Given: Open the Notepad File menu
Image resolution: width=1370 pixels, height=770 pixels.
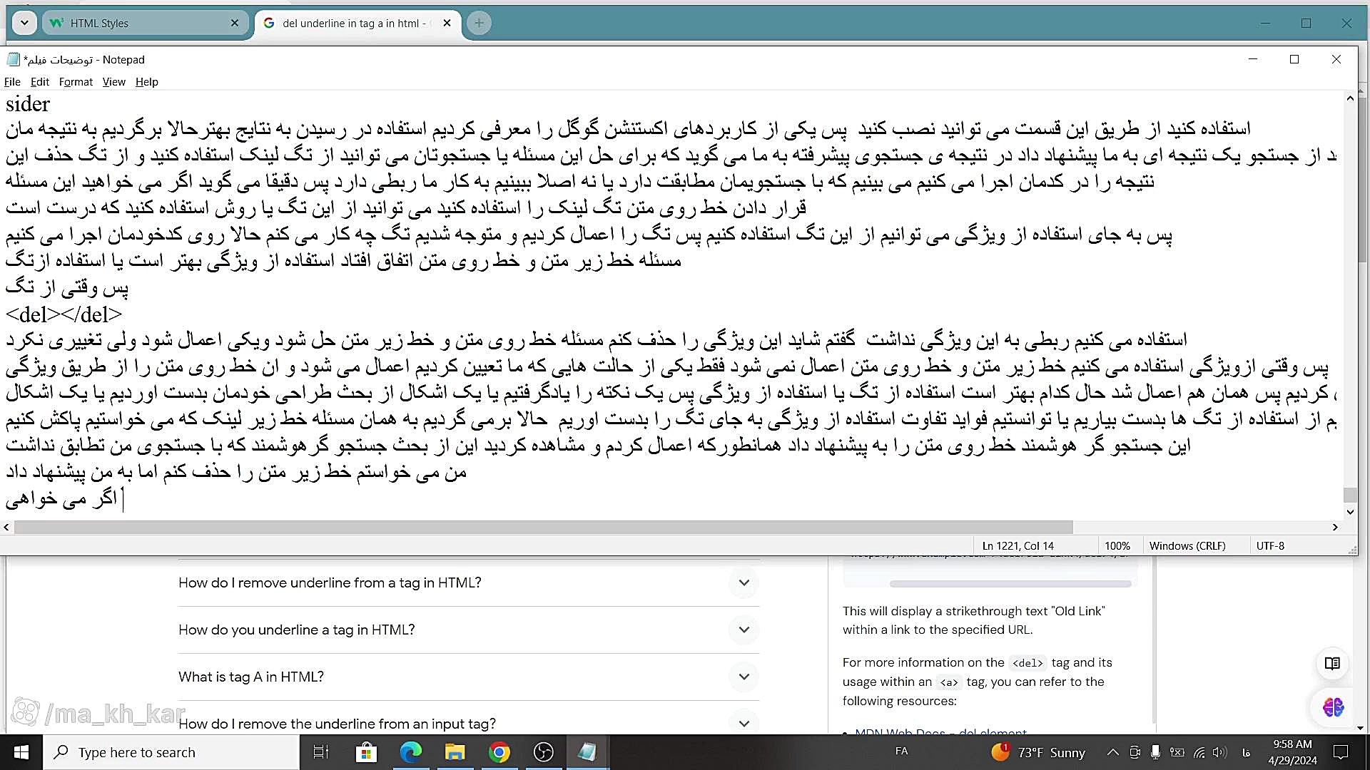Looking at the screenshot, I should [x=12, y=82].
